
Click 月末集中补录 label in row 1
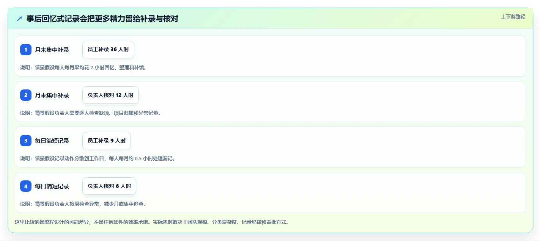click(52, 50)
